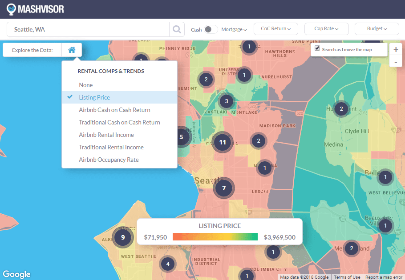Click the search magnifier icon

tap(177, 30)
